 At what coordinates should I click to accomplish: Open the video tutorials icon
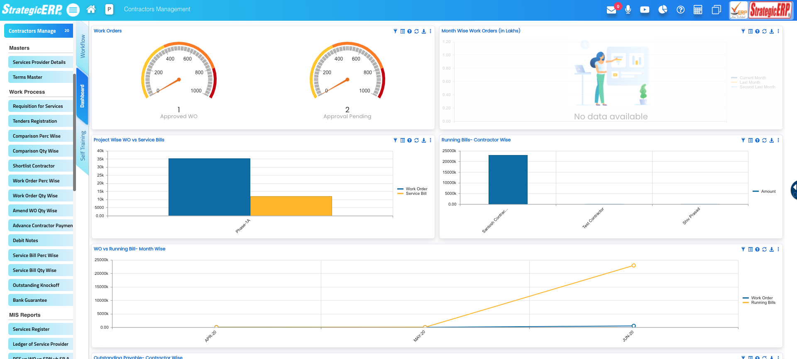(x=645, y=10)
